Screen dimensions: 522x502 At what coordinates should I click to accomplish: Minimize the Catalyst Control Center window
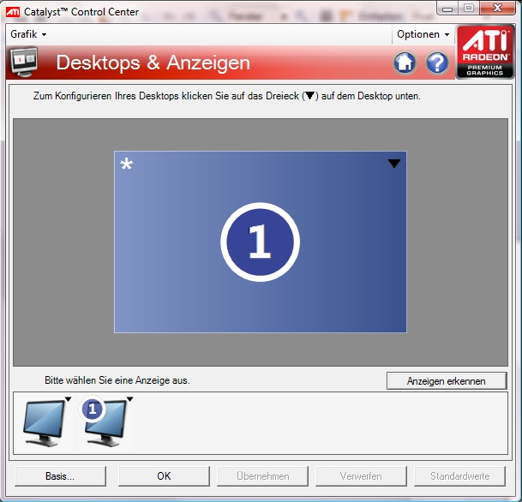click(x=447, y=8)
